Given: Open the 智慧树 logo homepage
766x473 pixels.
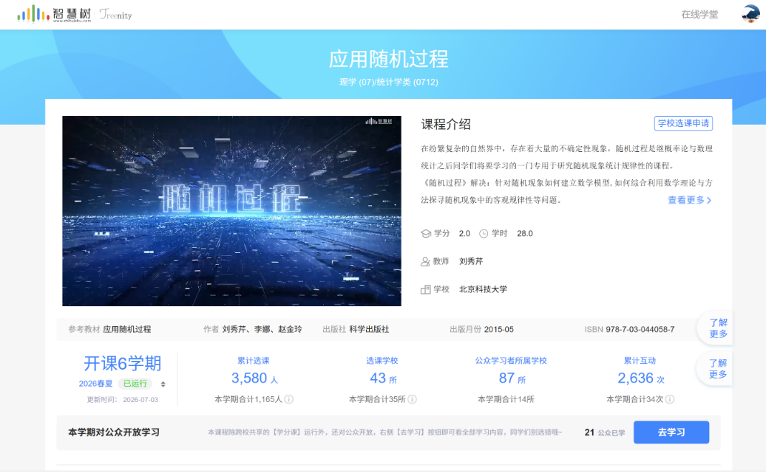Looking at the screenshot, I should coord(54,14).
